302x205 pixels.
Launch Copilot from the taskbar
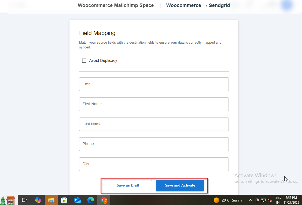pos(38,200)
